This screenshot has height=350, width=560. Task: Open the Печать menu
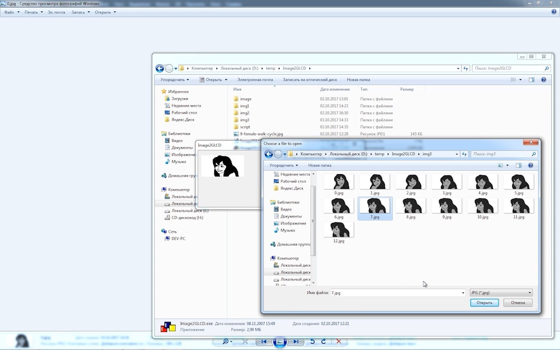(x=34, y=12)
